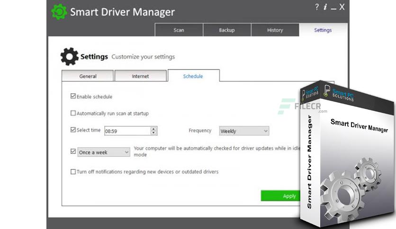396x229 pixels.
Task: Click the green Apply button
Action: [281, 196]
